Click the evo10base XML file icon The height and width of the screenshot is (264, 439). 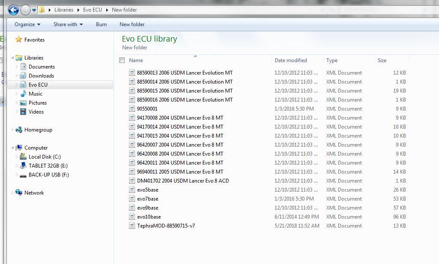tap(132, 217)
